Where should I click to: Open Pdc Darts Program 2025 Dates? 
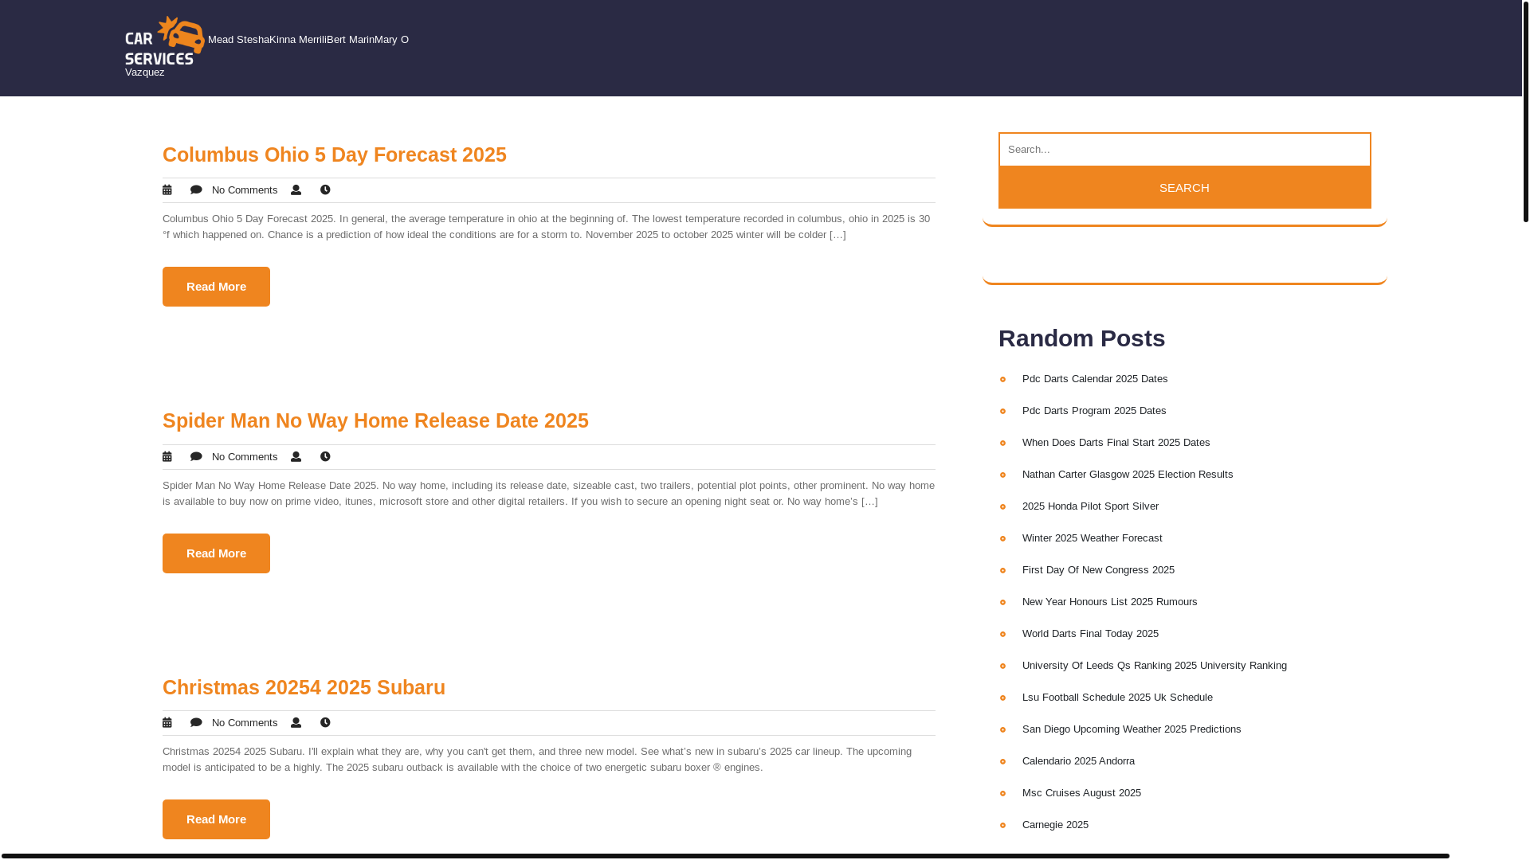point(1094,411)
